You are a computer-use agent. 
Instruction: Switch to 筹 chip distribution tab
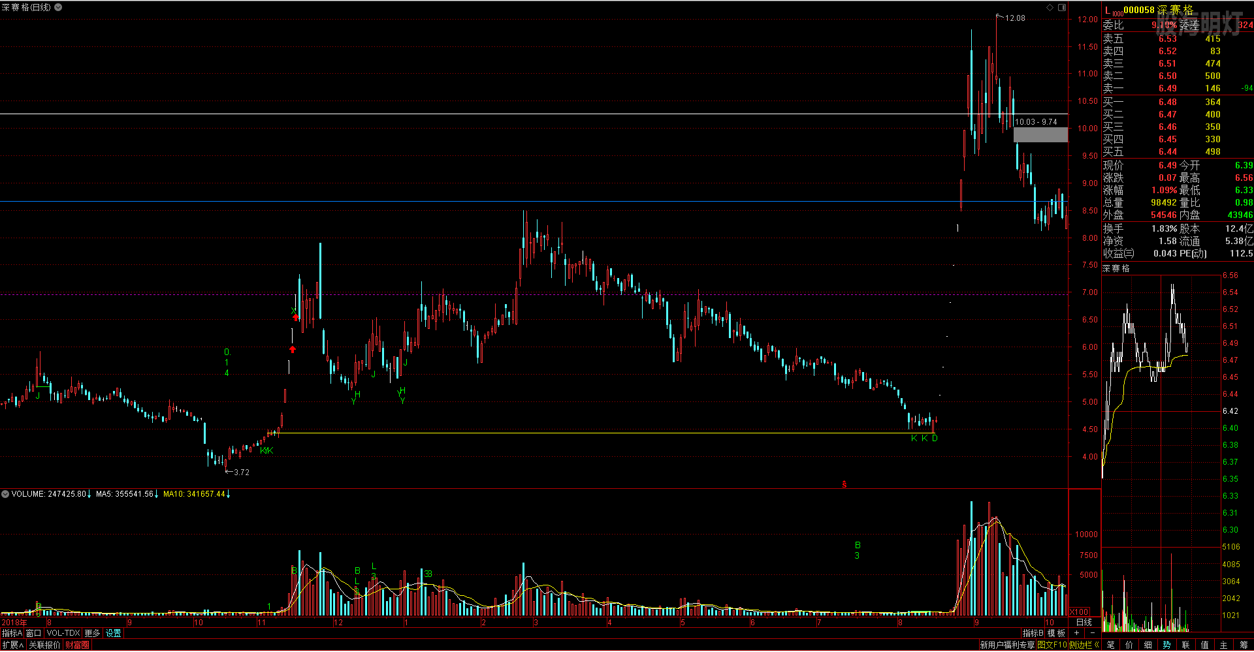[1244, 645]
